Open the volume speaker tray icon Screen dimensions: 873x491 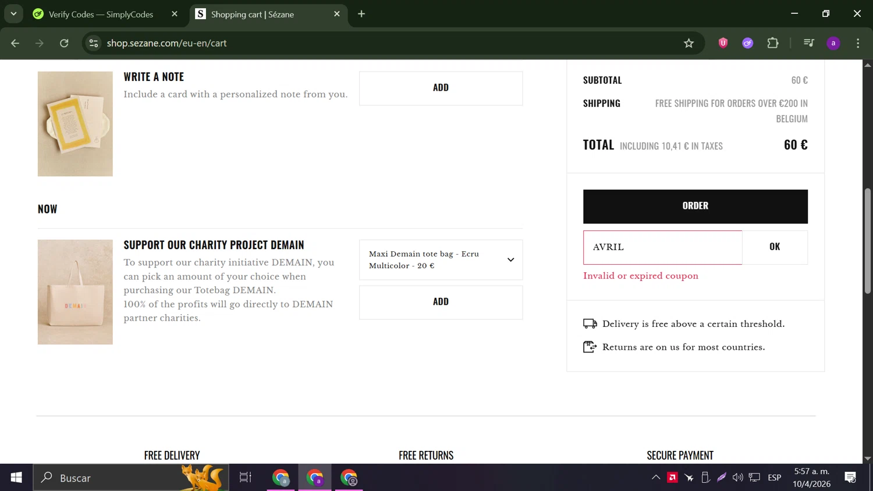click(738, 478)
